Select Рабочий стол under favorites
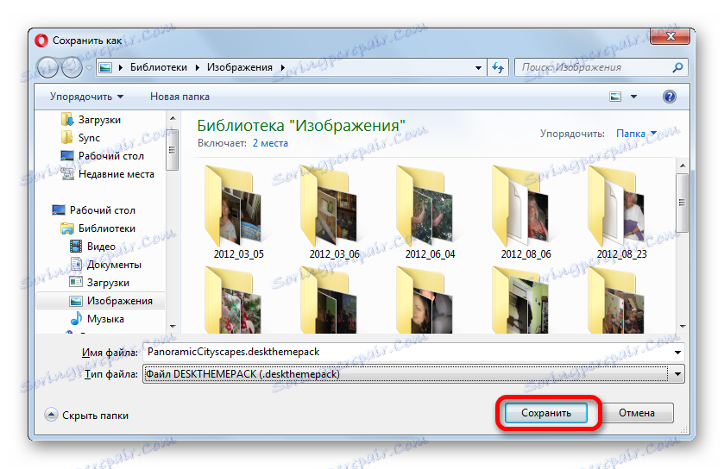 click(x=110, y=156)
